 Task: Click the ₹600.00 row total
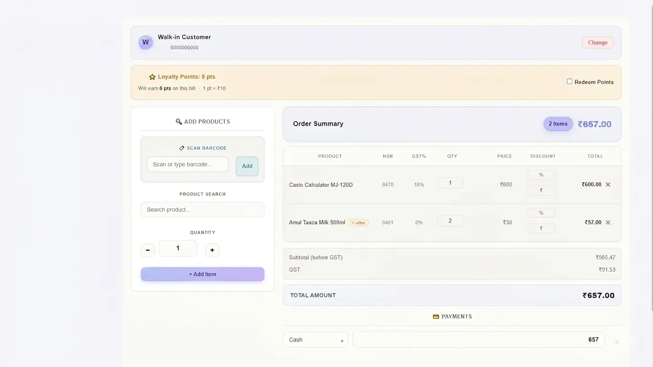(x=591, y=184)
